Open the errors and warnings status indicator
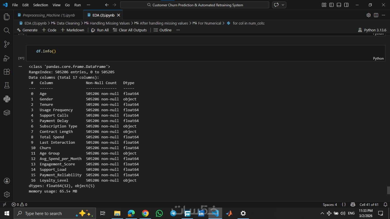 point(19,204)
